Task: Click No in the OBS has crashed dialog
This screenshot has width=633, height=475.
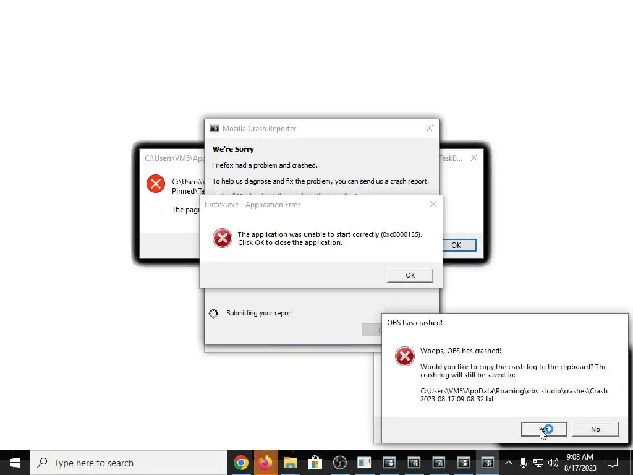Action: (595, 429)
